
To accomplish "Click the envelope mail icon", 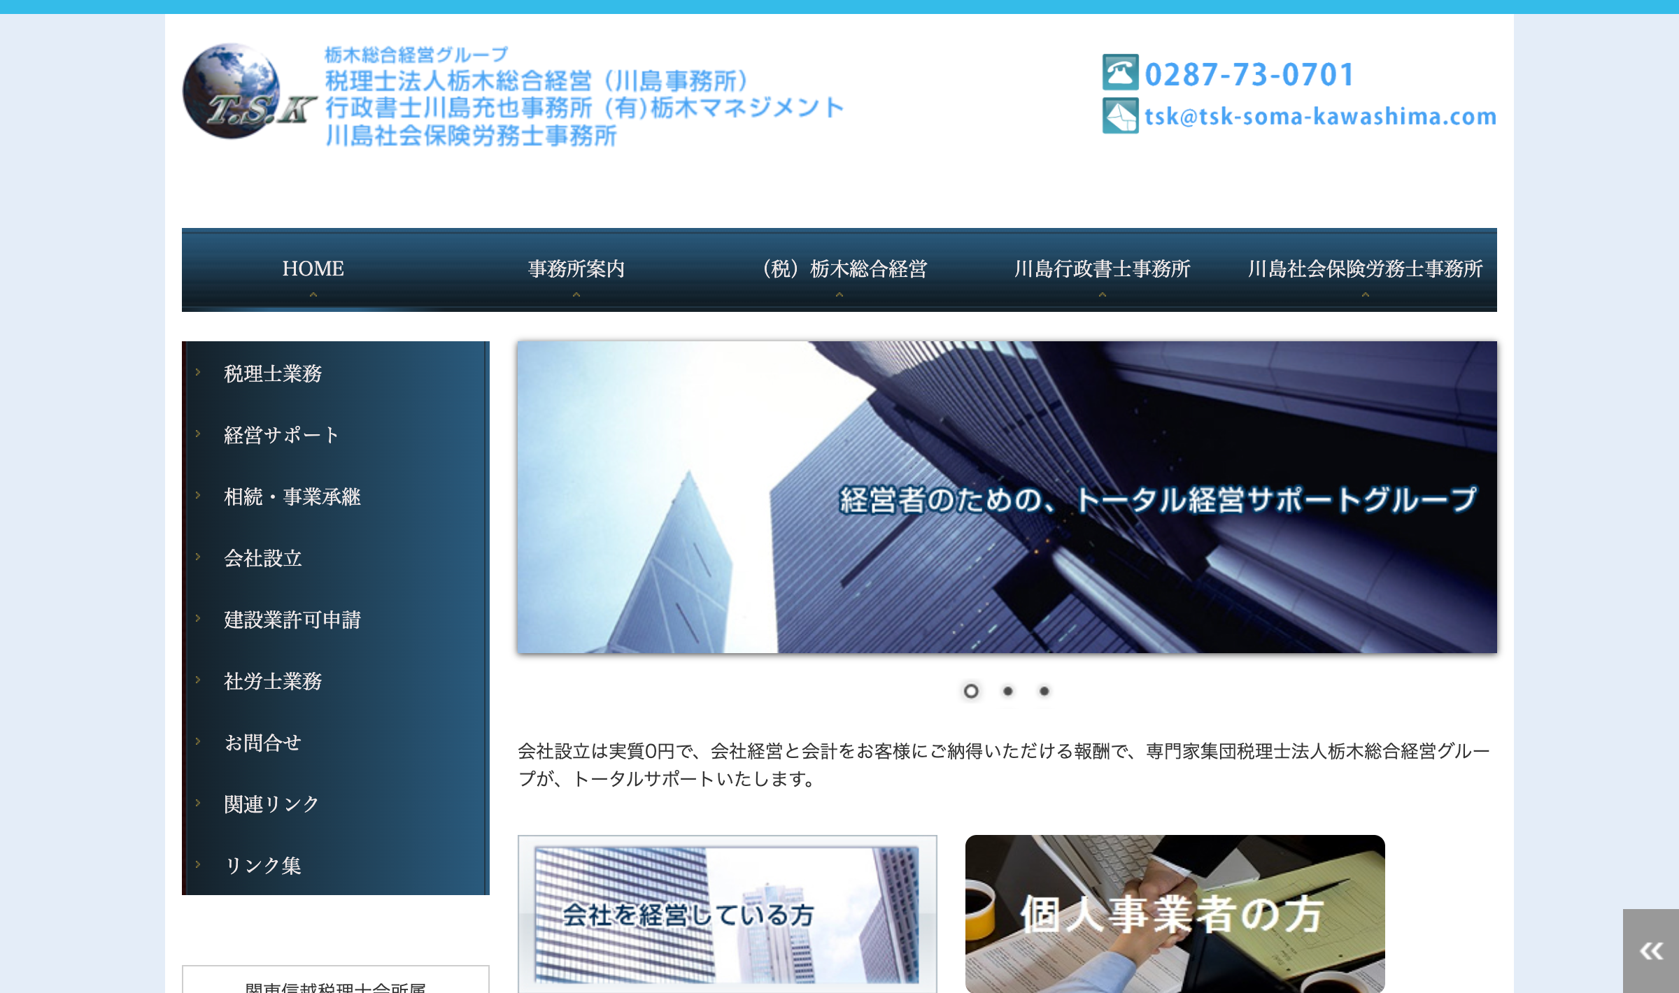I will [x=1120, y=116].
